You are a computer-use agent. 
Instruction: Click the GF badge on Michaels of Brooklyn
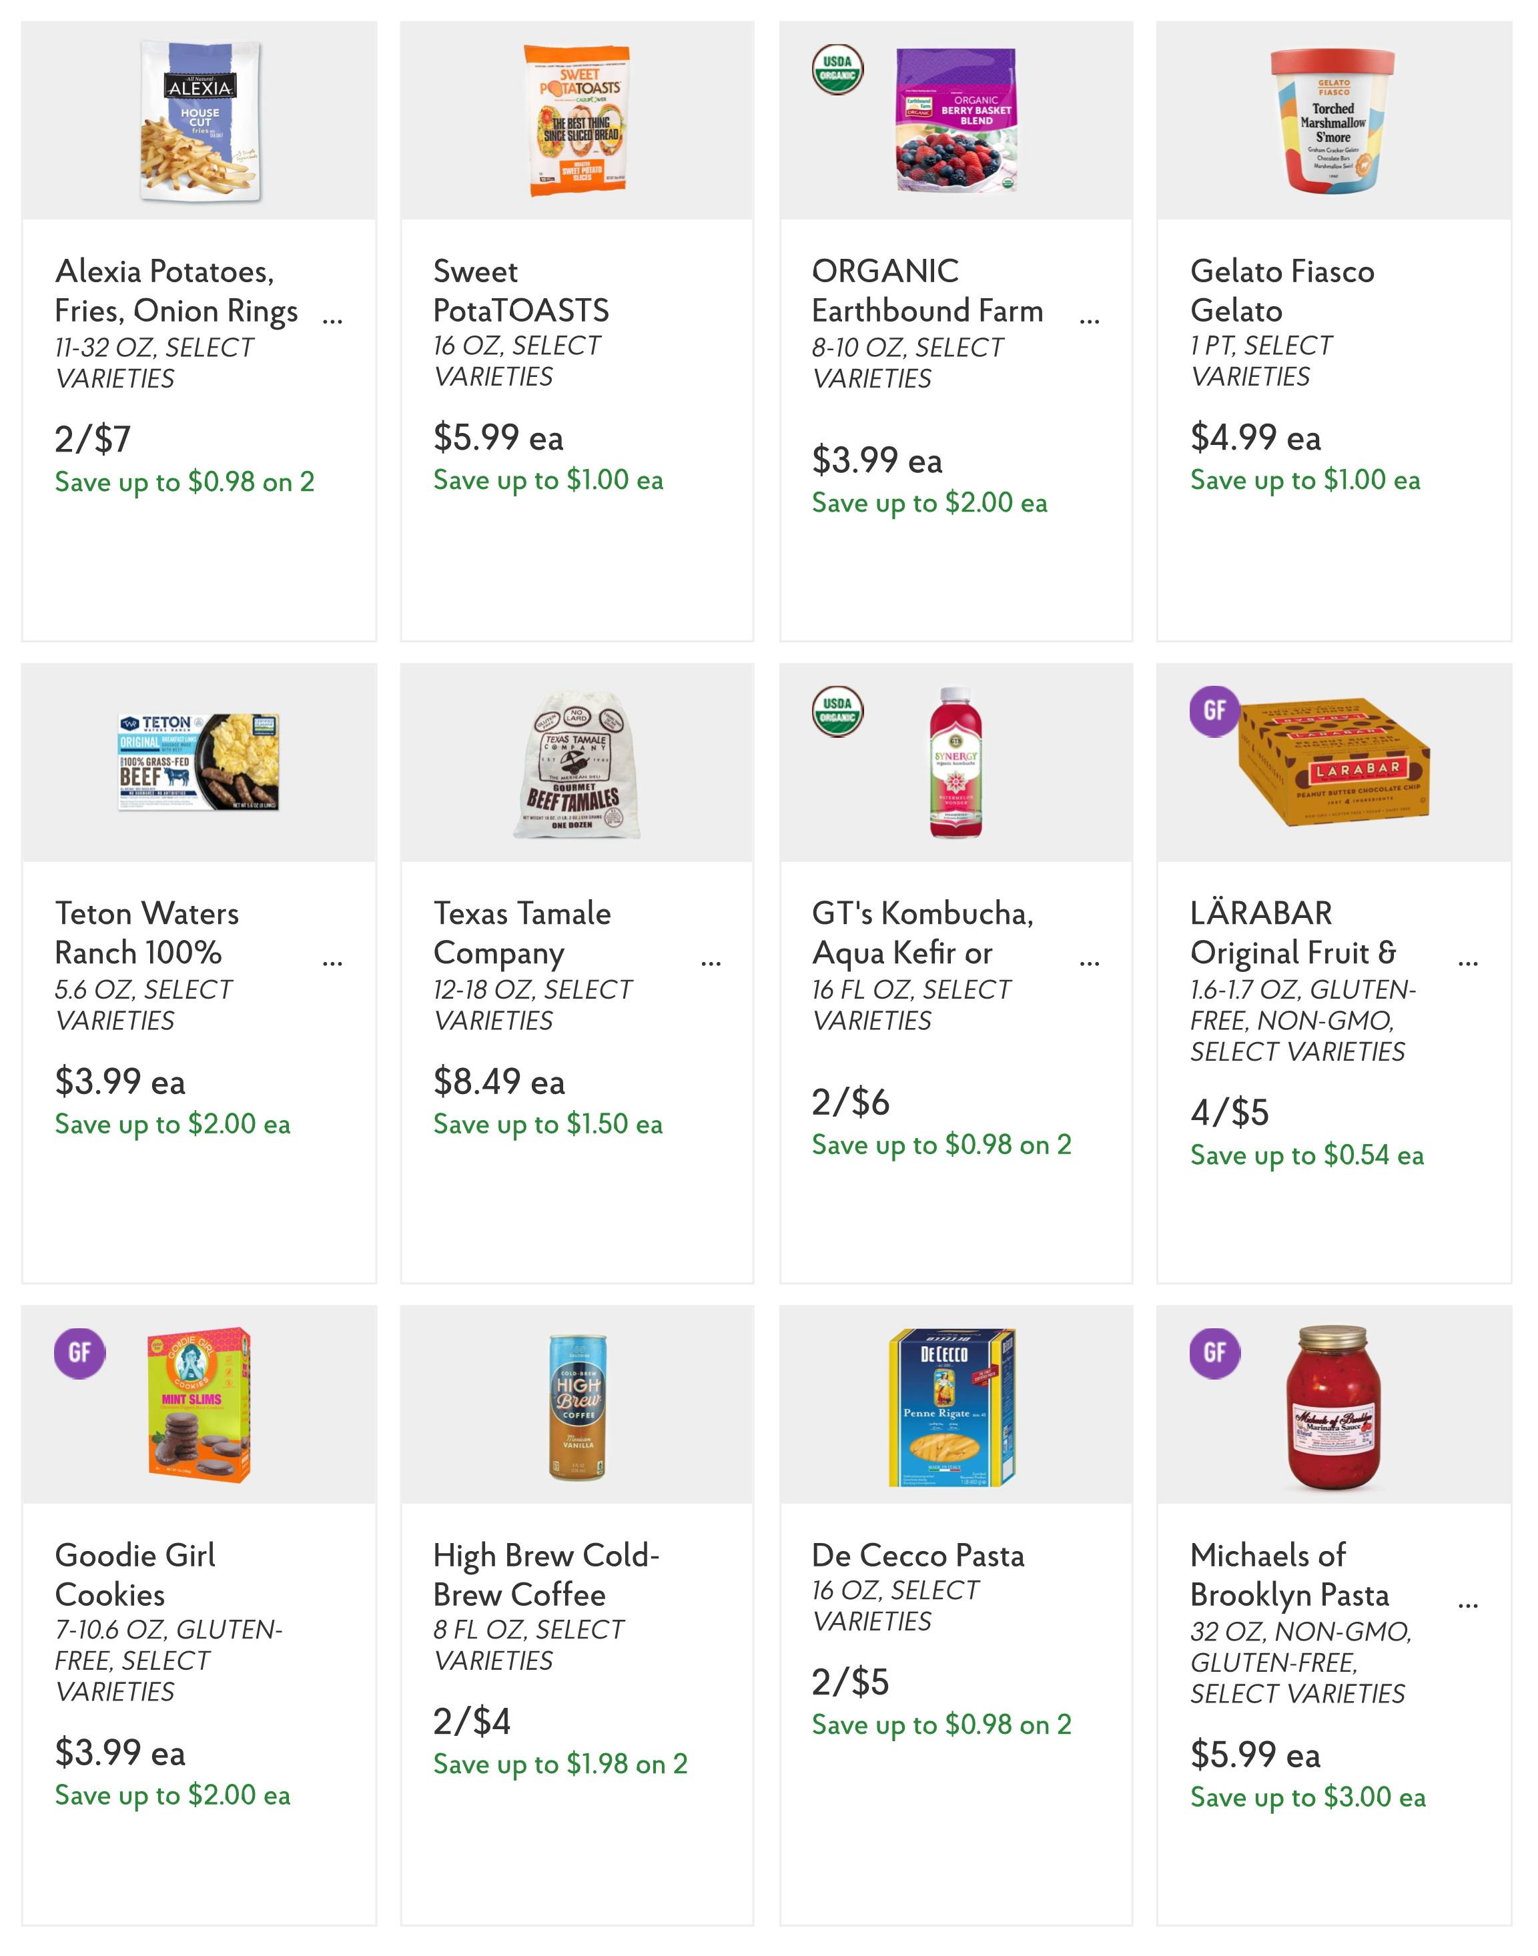coord(1215,1353)
